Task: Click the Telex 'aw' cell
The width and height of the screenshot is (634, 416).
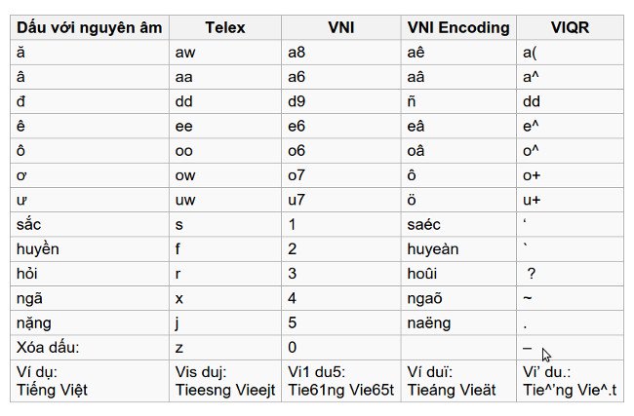Action: tap(224, 52)
